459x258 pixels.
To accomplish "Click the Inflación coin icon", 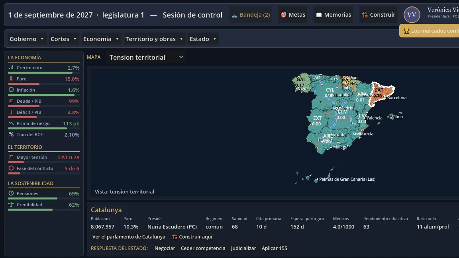I will pos(11,90).
